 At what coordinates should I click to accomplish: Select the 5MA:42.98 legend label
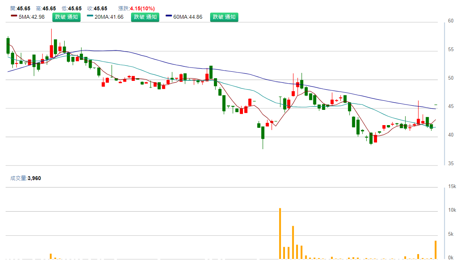pyautogui.click(x=32, y=17)
